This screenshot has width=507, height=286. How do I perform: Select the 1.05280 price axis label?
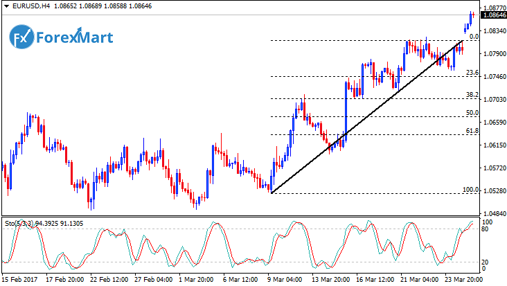pos(494,190)
